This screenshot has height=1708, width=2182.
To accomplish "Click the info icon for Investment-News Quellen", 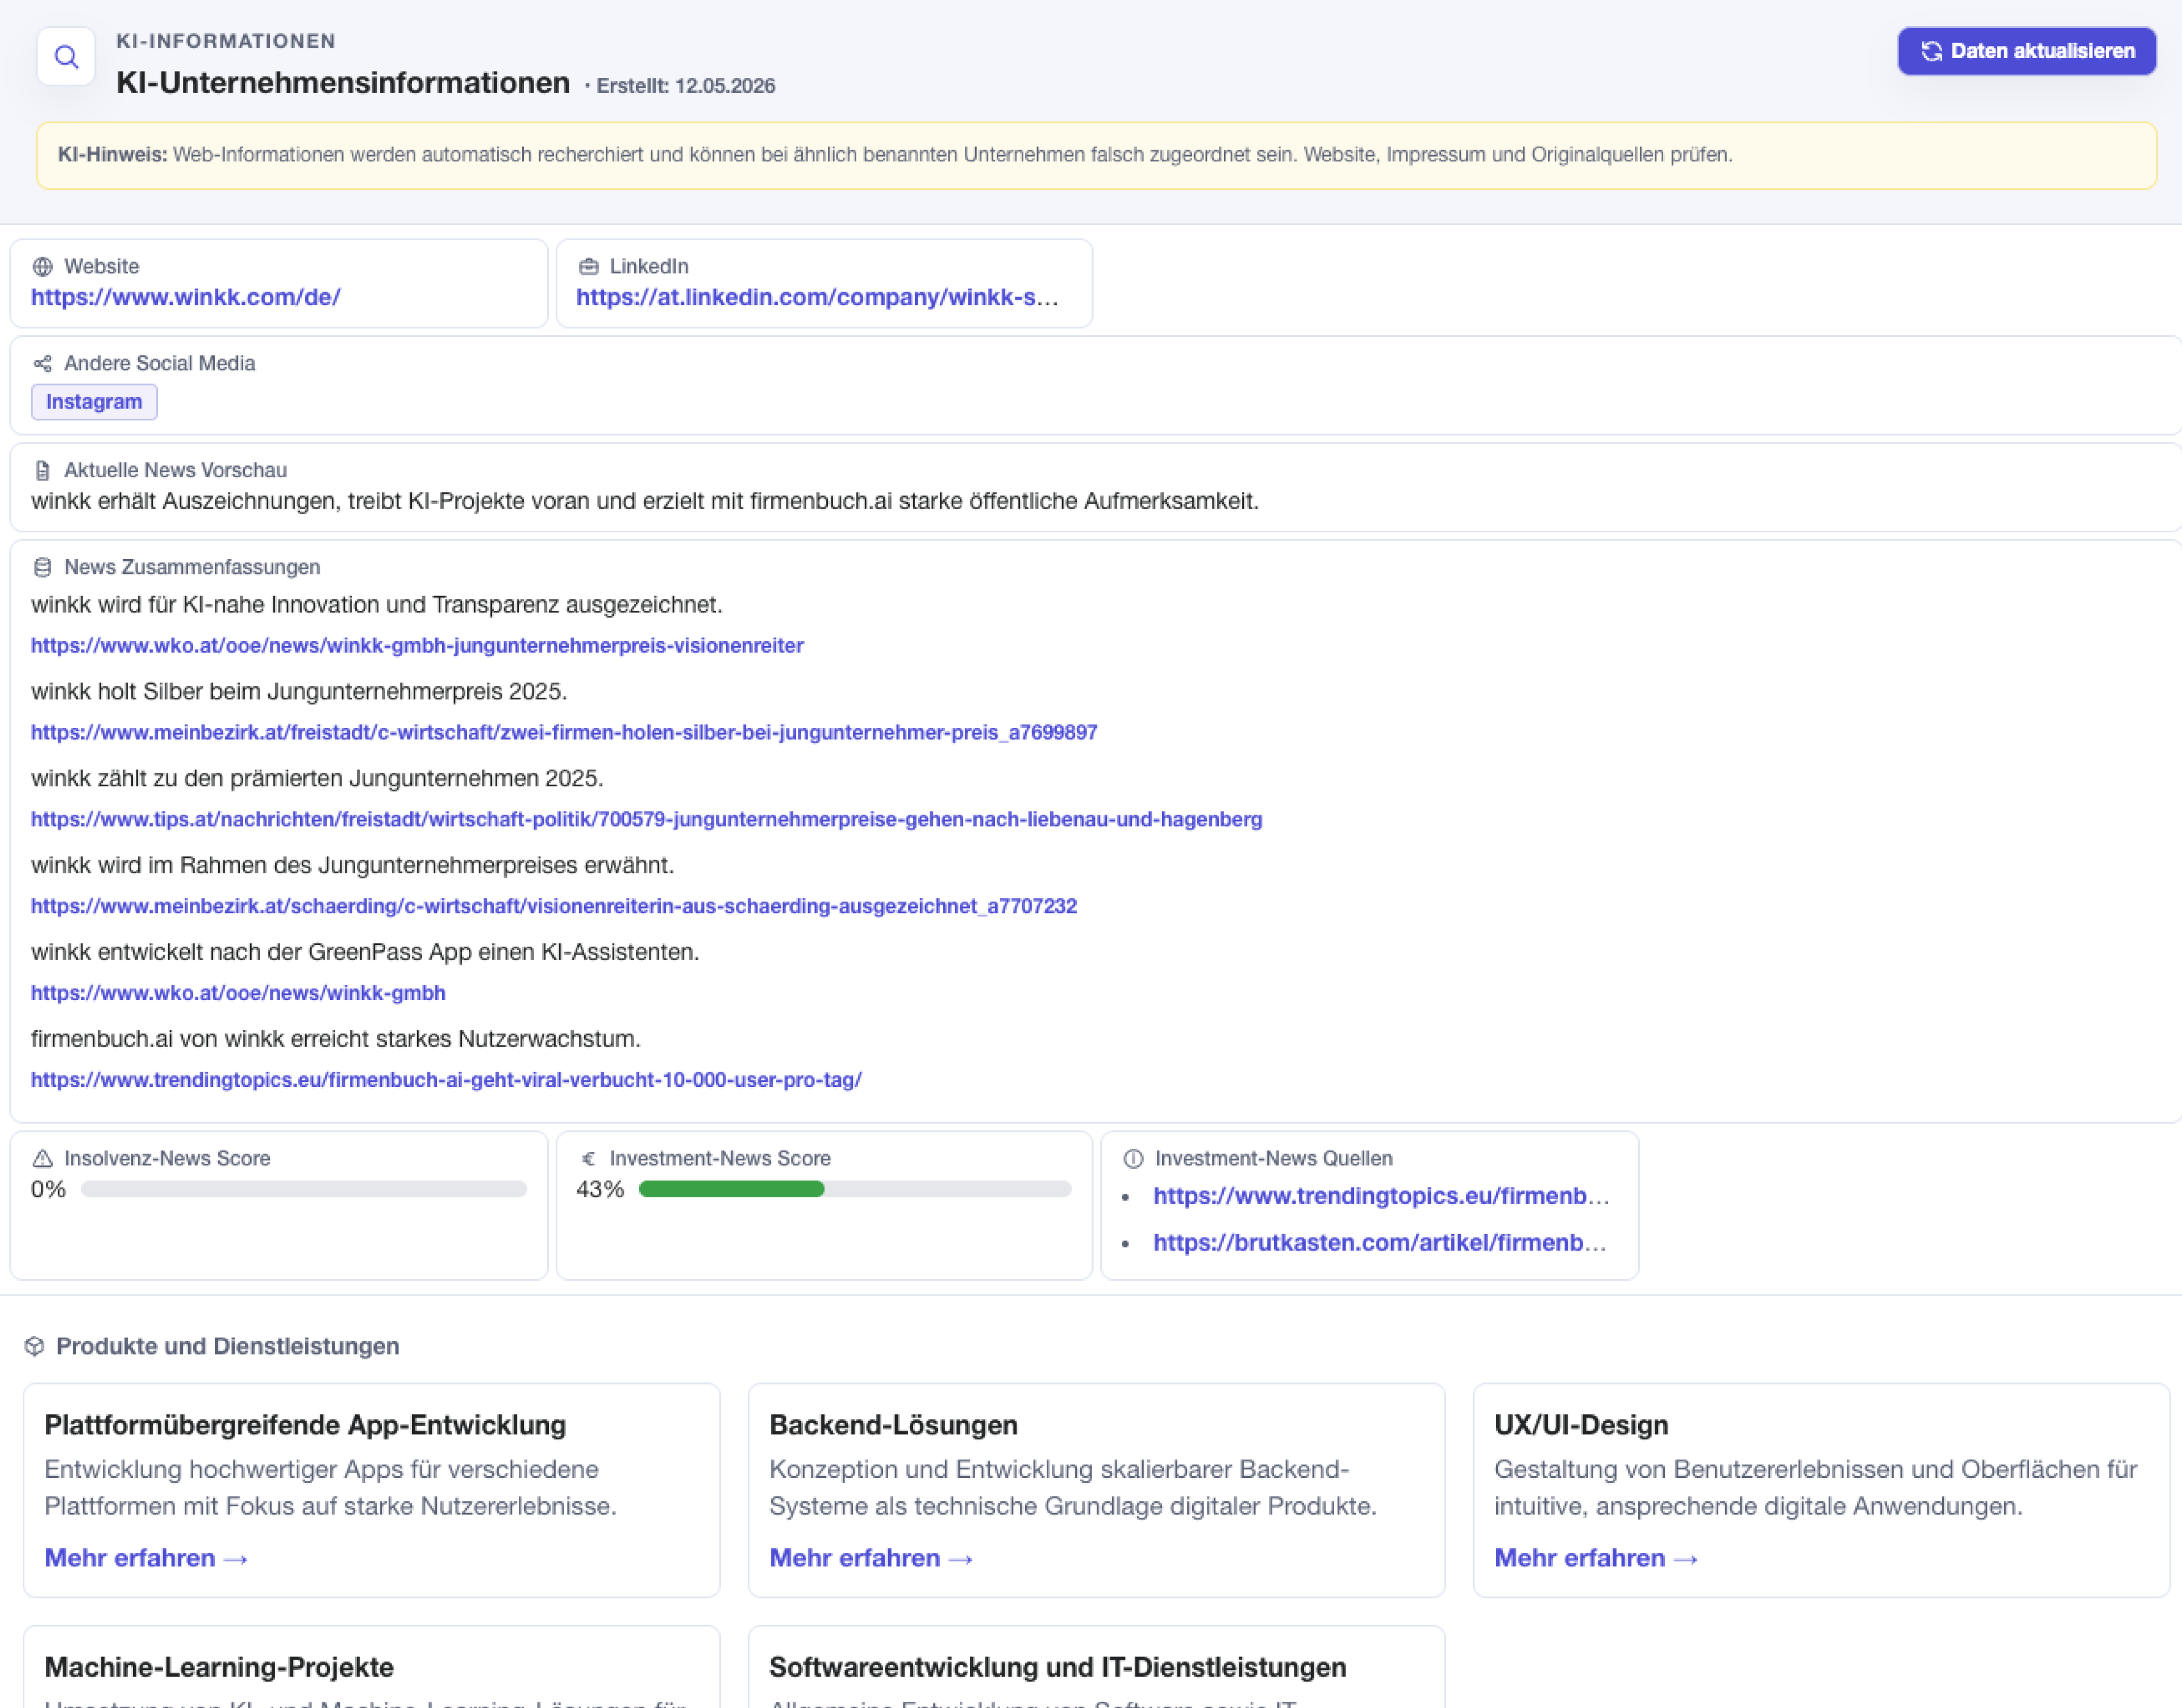I will point(1133,1159).
